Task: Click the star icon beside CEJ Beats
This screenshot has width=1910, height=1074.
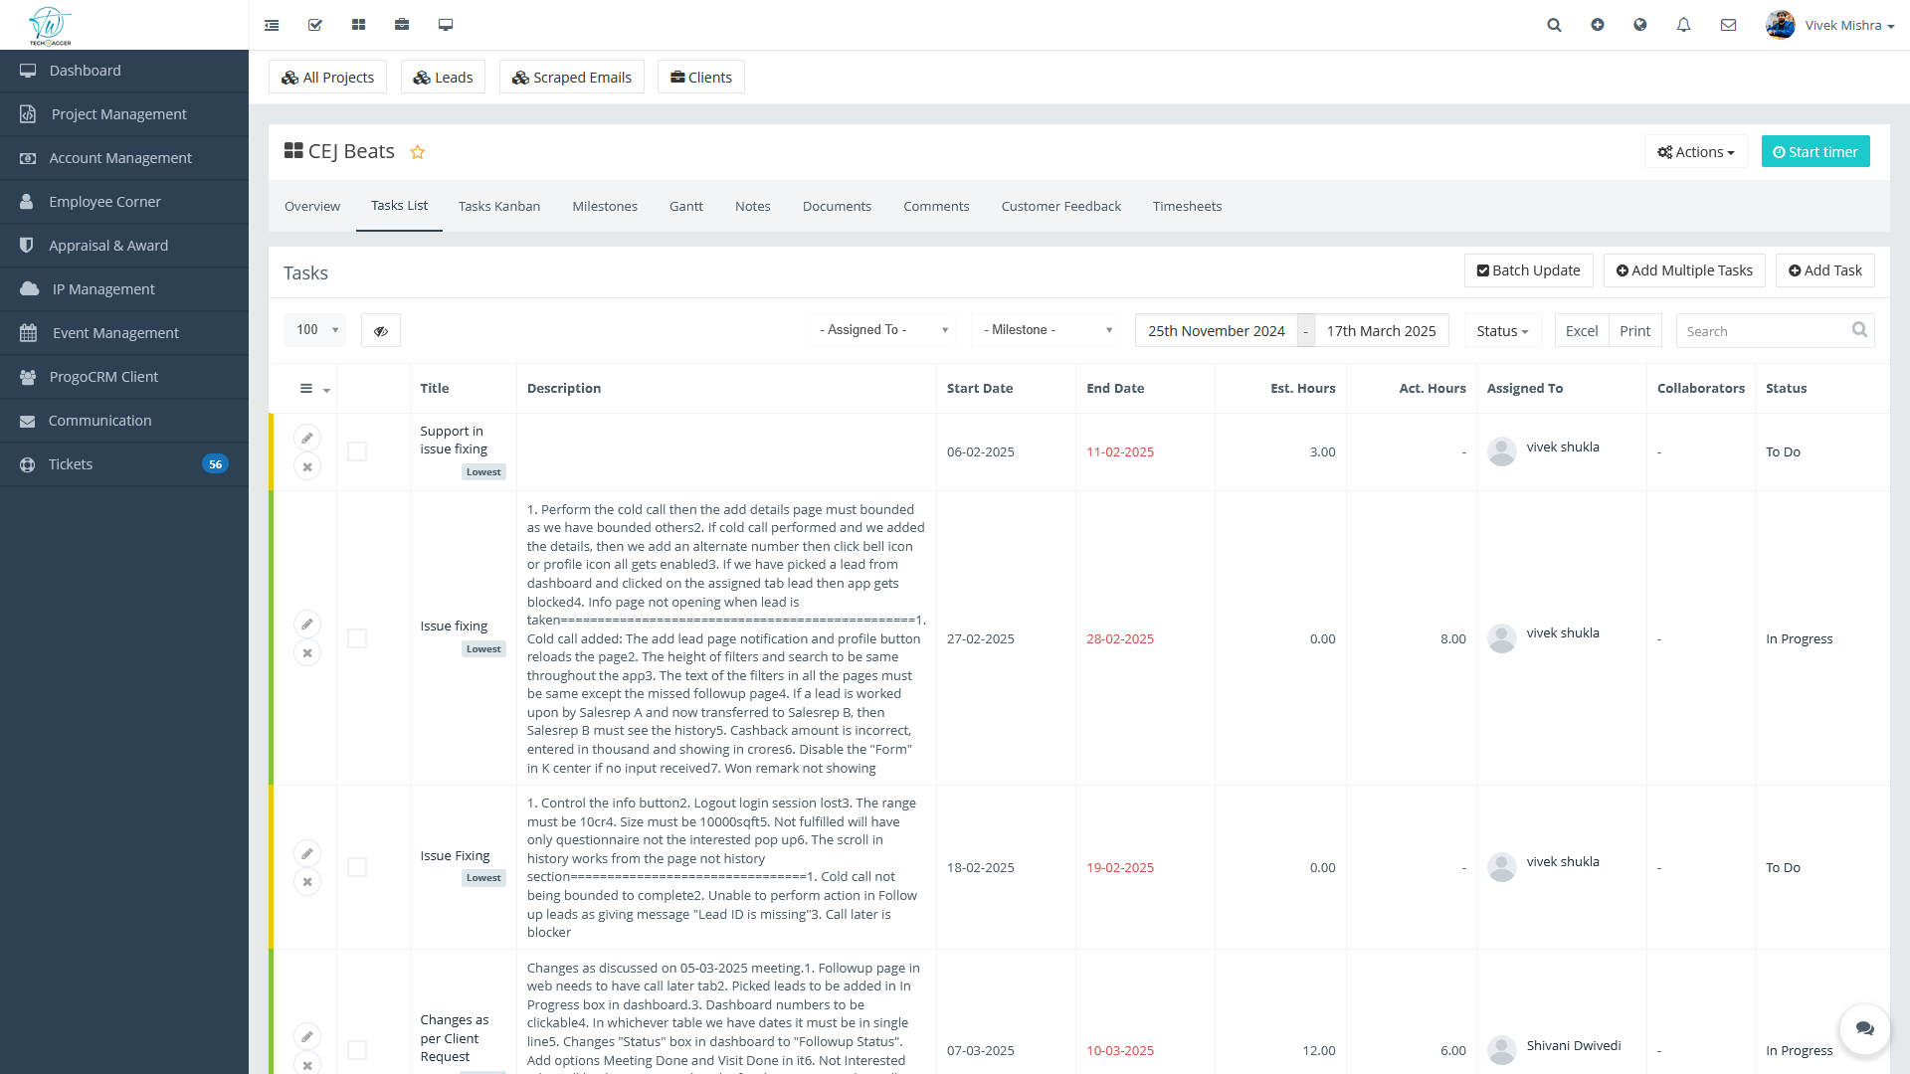Action: coord(418,152)
